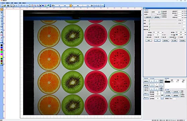Click the New file icon in the toolbar
Viewport: 187px width, 121px height.
pos(2,5)
